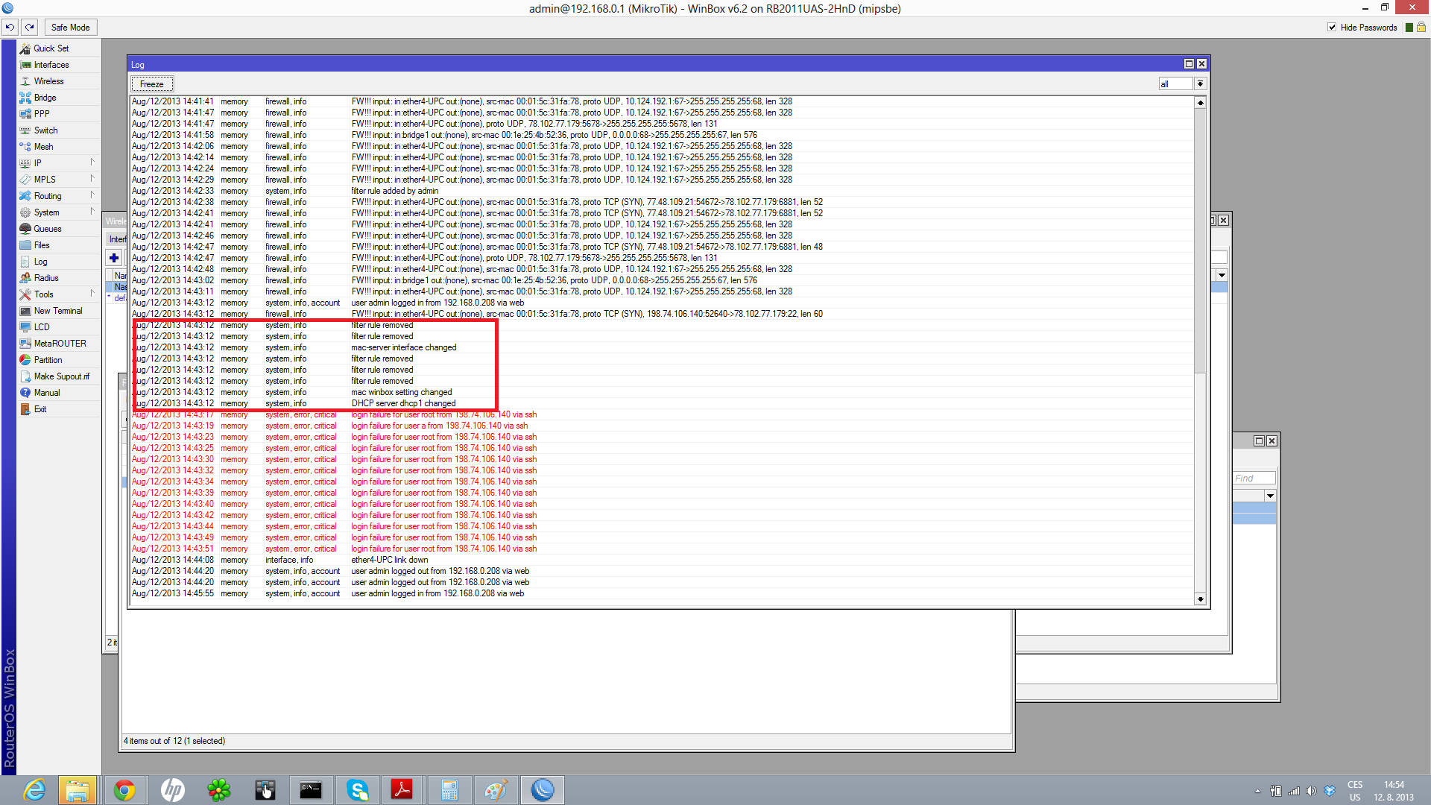1431x805 pixels.
Task: Click the Undo arrow in the toolbar
Action: pyautogui.click(x=9, y=27)
